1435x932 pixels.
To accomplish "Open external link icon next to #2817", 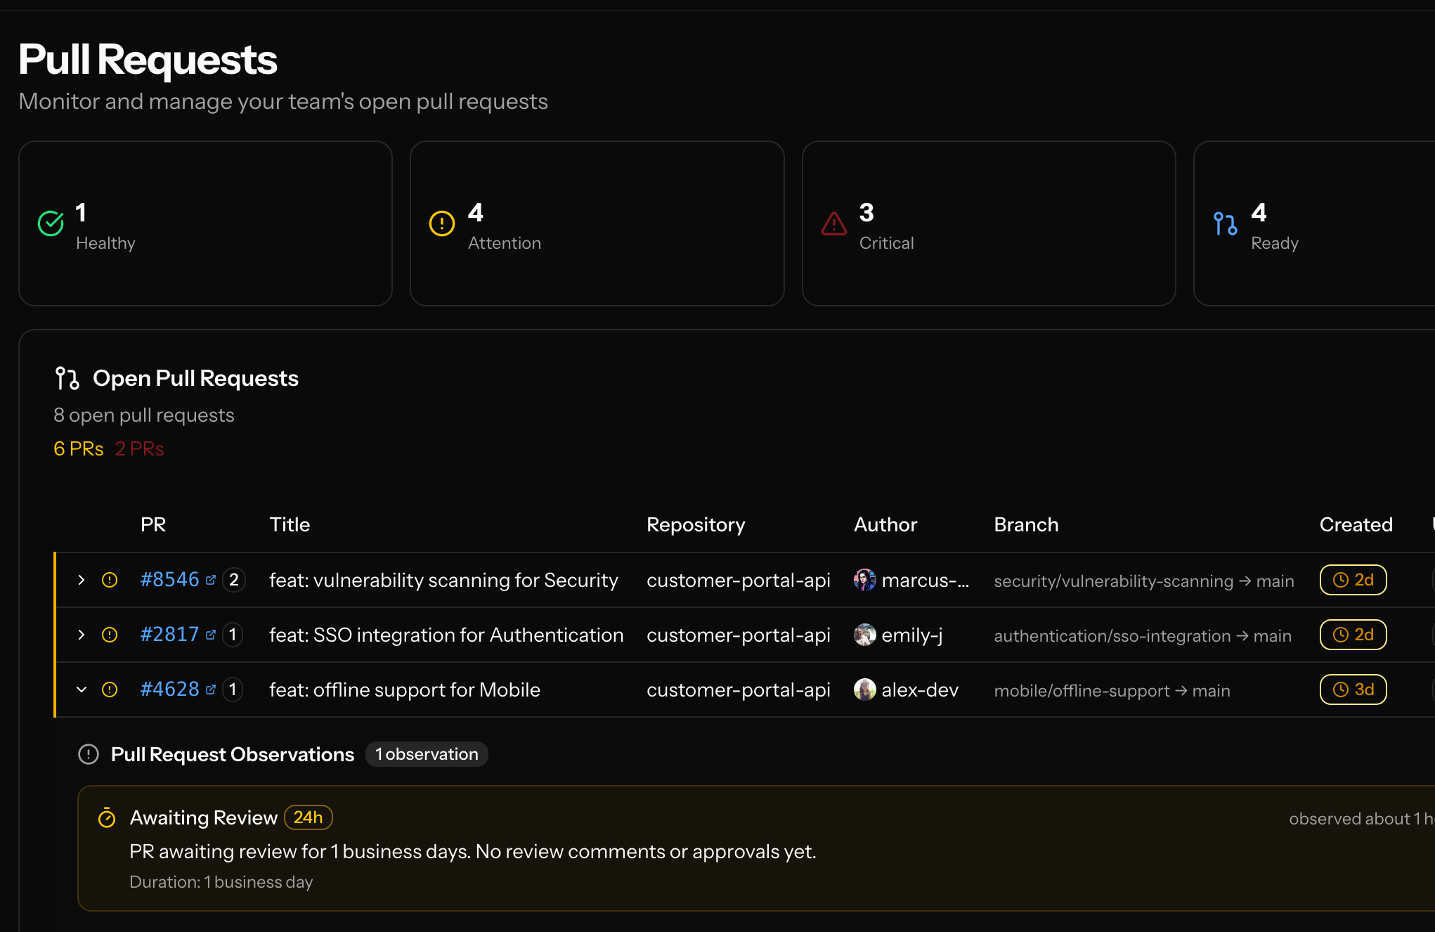I will [211, 635].
